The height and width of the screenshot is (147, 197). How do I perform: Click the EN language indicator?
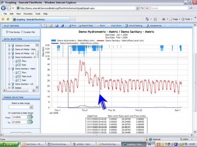point(149,144)
